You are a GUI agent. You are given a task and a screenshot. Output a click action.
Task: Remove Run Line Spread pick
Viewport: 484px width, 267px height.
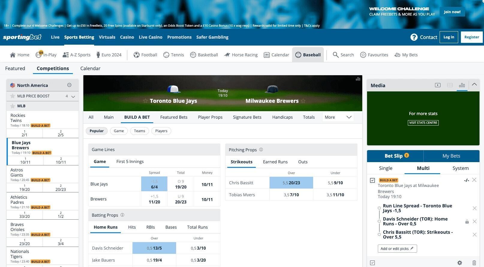[x=474, y=208]
